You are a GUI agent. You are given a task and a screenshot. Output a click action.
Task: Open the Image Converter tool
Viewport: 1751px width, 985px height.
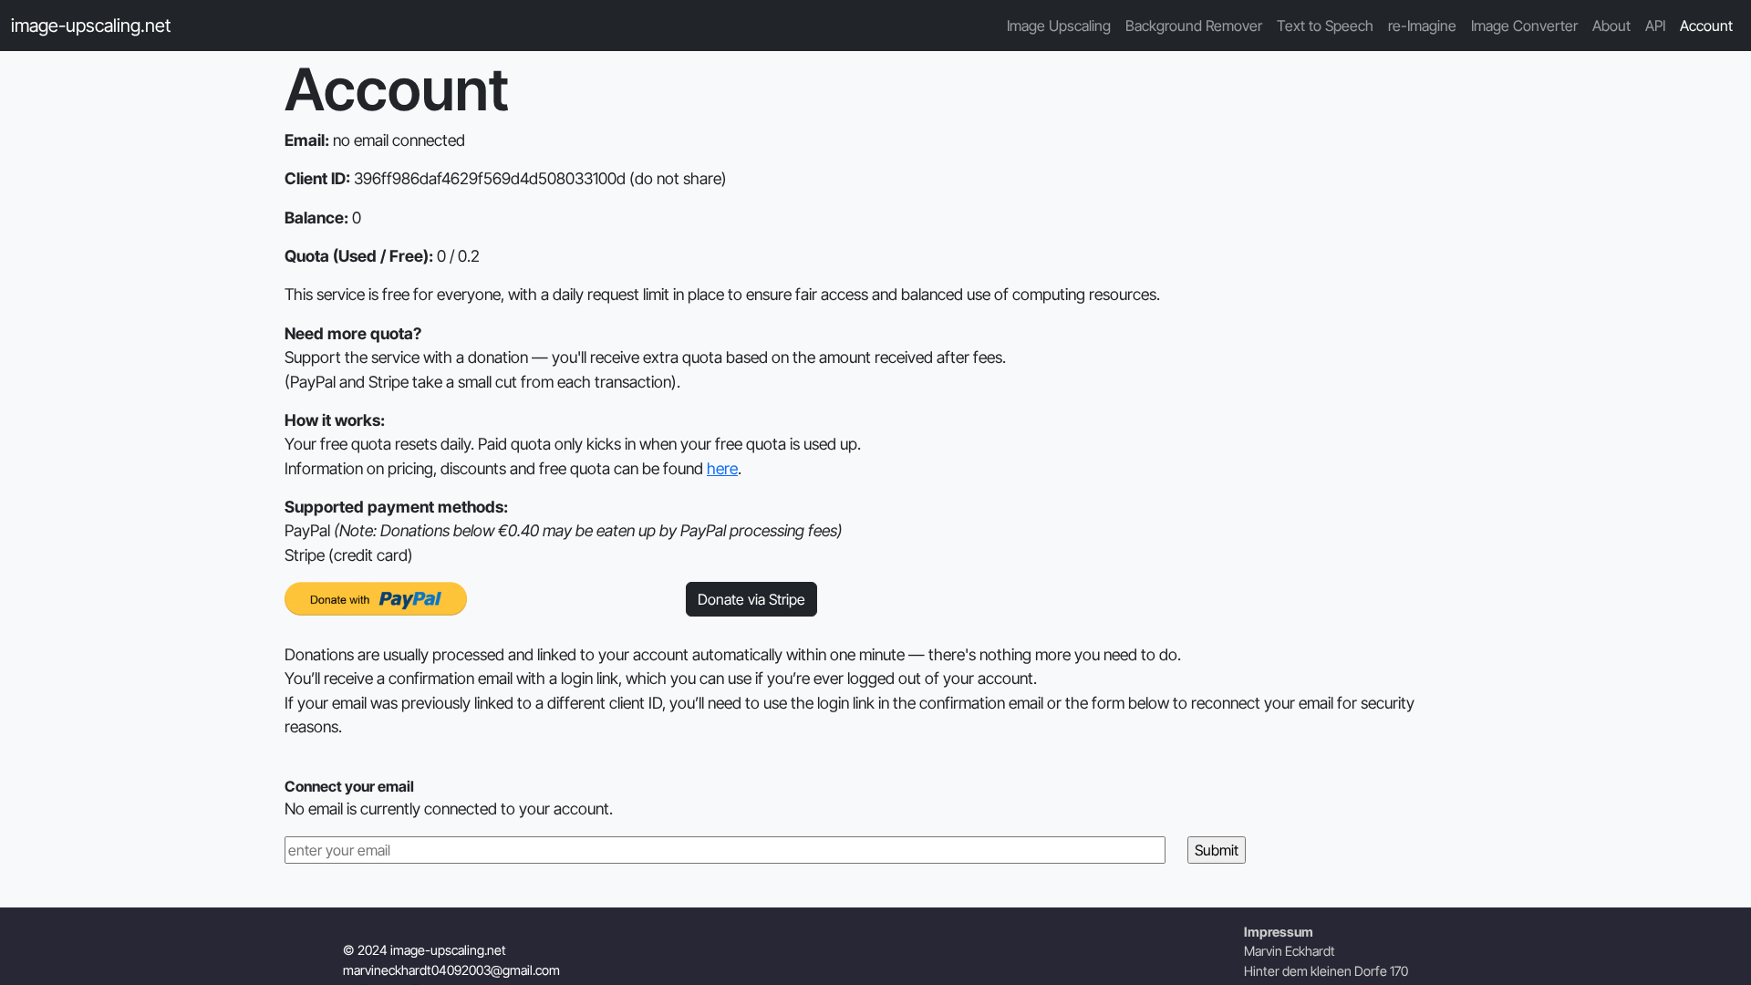1523,26
